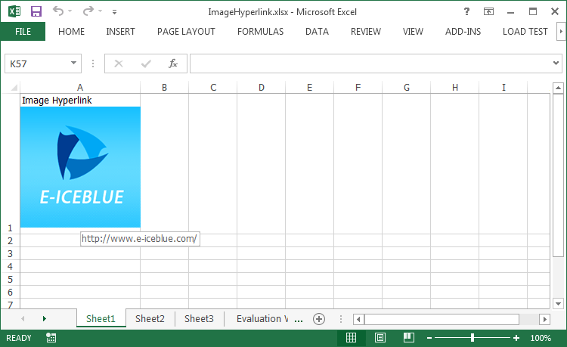This screenshot has height=347, width=567.
Task: Go to previous sheet tab arrow
Action: pyautogui.click(x=23, y=318)
